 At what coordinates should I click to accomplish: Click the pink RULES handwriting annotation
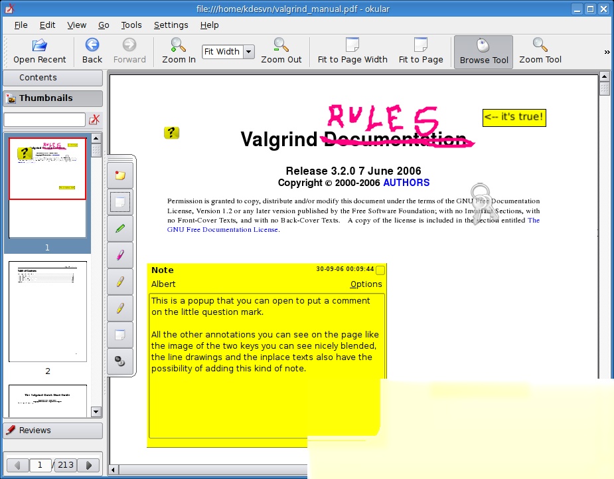coord(382,119)
